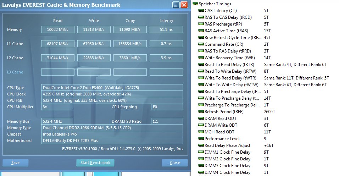This screenshot has width=339, height=176.
Task: Click the DIMM4 Clock Fine Delay icon
Action: coord(201,172)
